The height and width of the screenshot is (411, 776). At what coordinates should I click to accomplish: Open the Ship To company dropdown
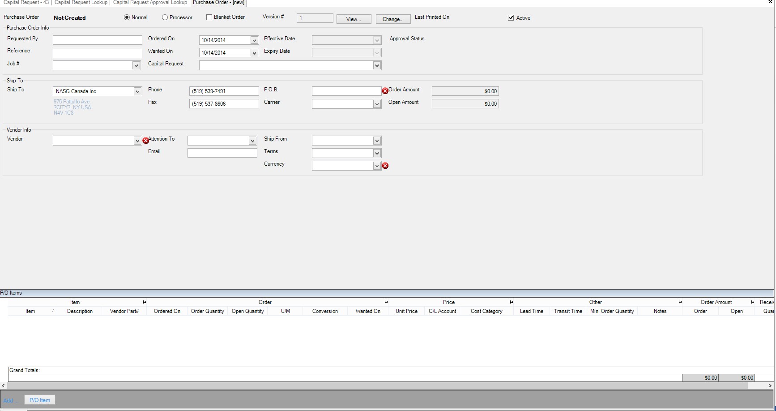(x=136, y=91)
